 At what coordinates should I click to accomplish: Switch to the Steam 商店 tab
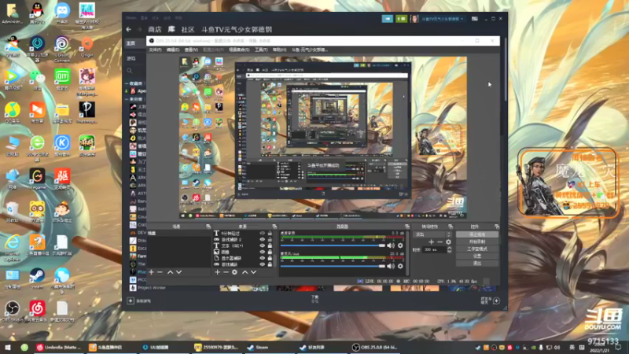tap(154, 29)
